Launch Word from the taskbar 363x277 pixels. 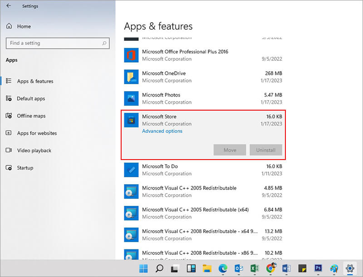tap(286, 268)
